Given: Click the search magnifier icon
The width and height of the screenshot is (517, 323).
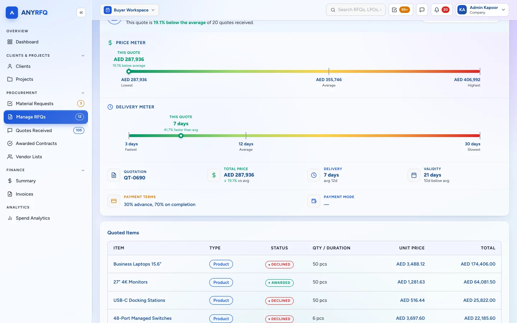Looking at the screenshot, I should [333, 10].
